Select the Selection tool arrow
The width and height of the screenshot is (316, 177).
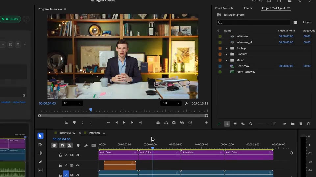[40, 136]
